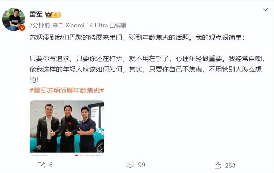This screenshot has height=173, width=274.
Task: Click the comment count 99
Action: (x=142, y=165)
